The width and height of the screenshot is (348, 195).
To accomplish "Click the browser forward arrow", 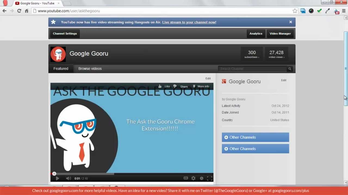I will coord(12,11).
